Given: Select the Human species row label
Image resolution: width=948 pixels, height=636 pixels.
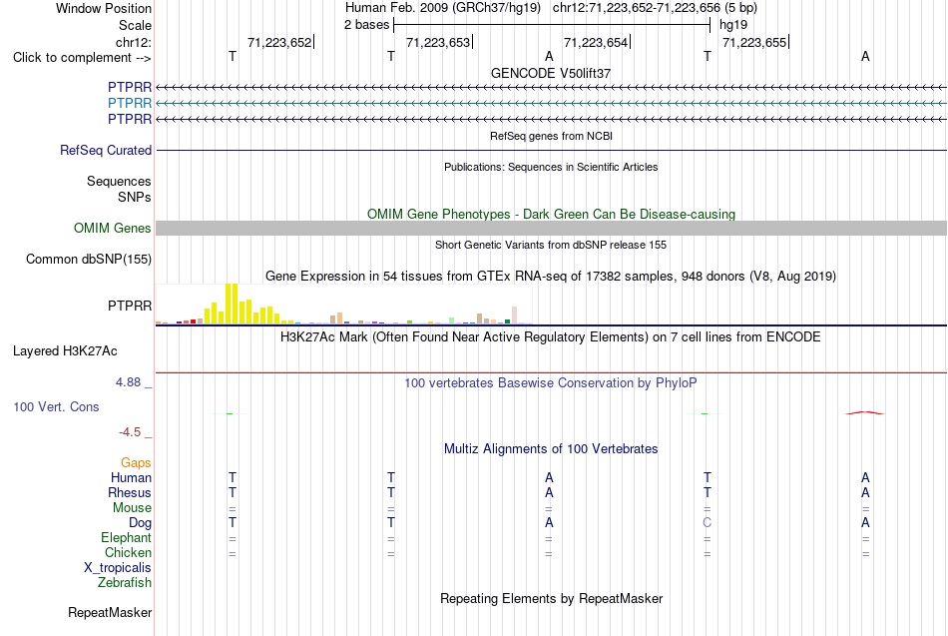Looking at the screenshot, I should tap(131, 478).
